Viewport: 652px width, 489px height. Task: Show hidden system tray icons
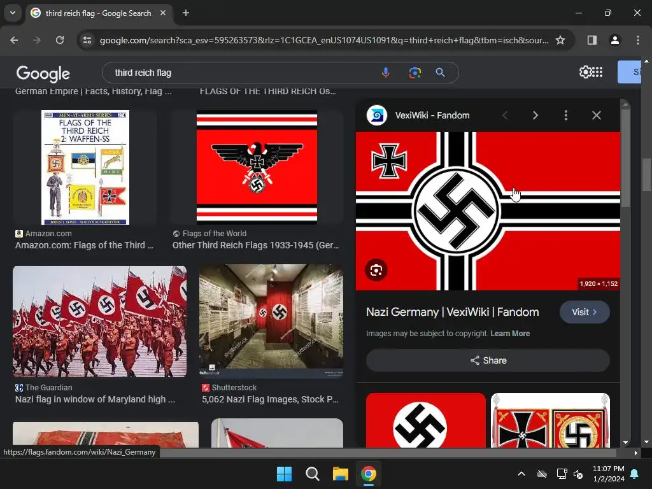coord(521,474)
